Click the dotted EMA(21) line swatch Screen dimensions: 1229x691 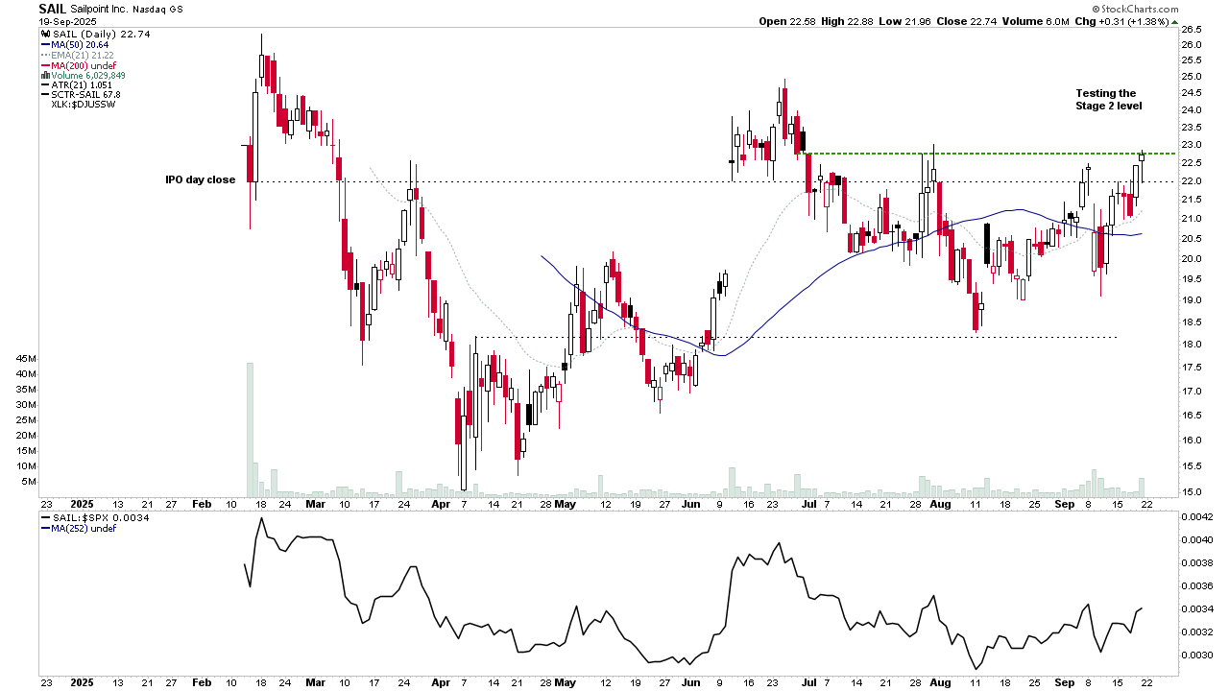coord(44,55)
